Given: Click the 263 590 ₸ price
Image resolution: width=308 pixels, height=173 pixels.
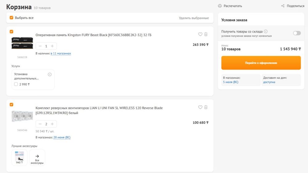Looking at the screenshot, I should [x=201, y=45].
